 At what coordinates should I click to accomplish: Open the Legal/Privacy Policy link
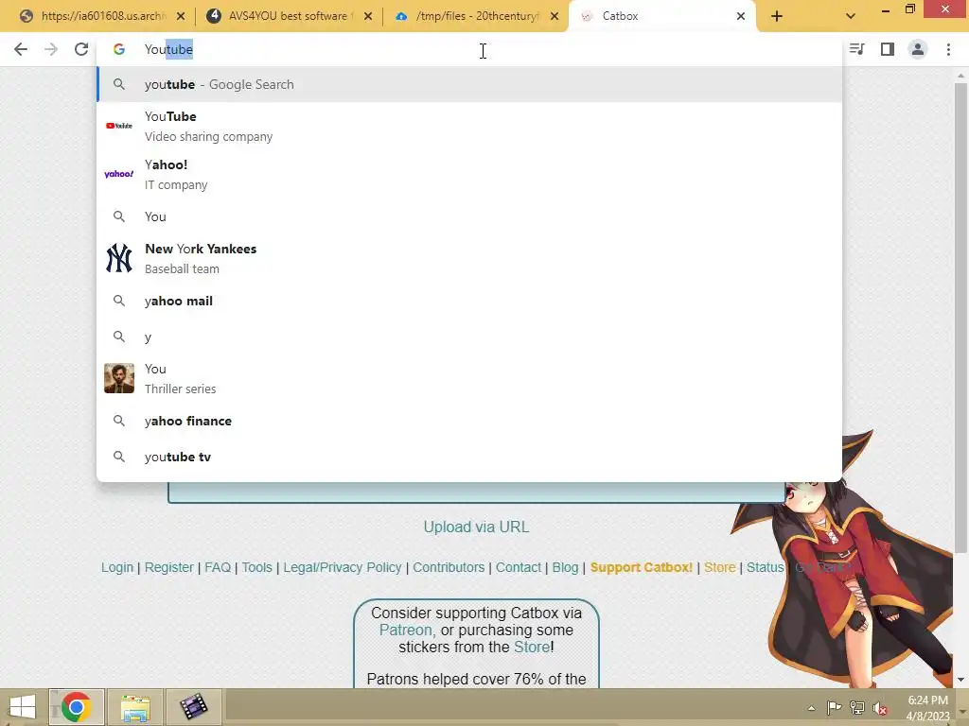343,567
